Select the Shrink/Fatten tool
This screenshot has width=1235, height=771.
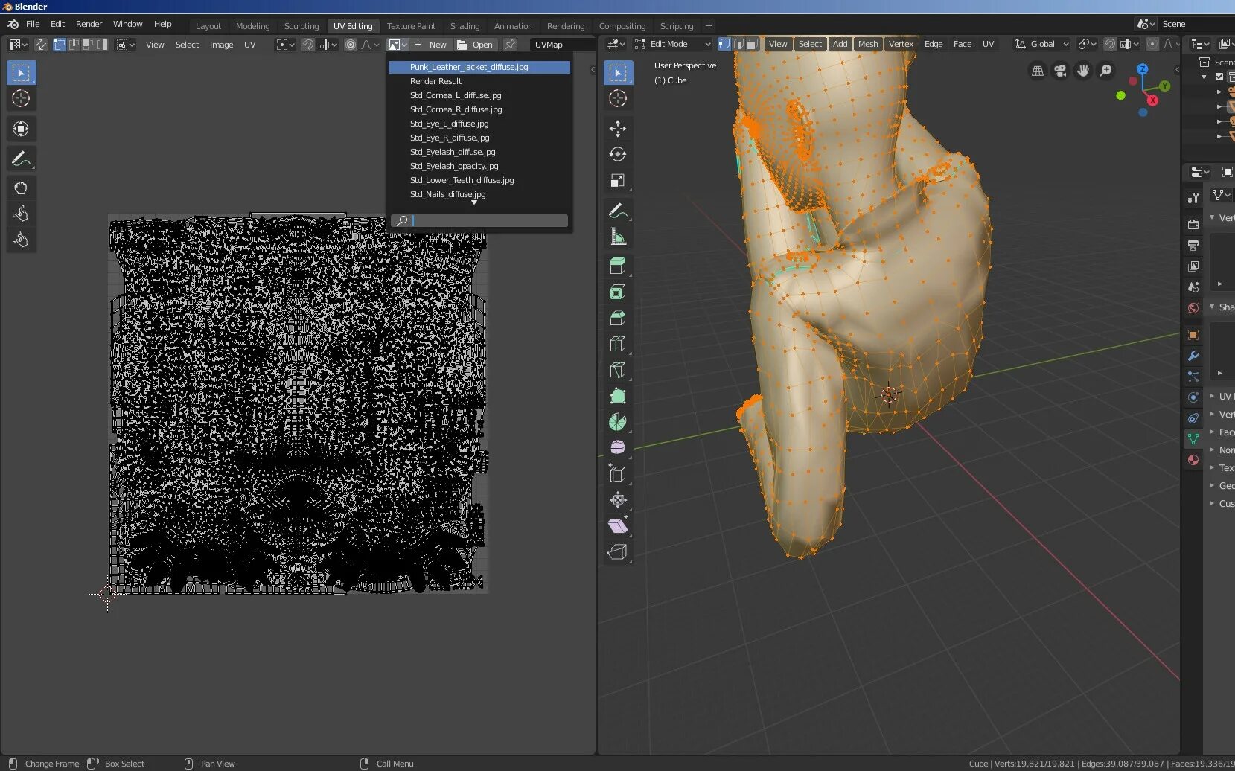[618, 499]
